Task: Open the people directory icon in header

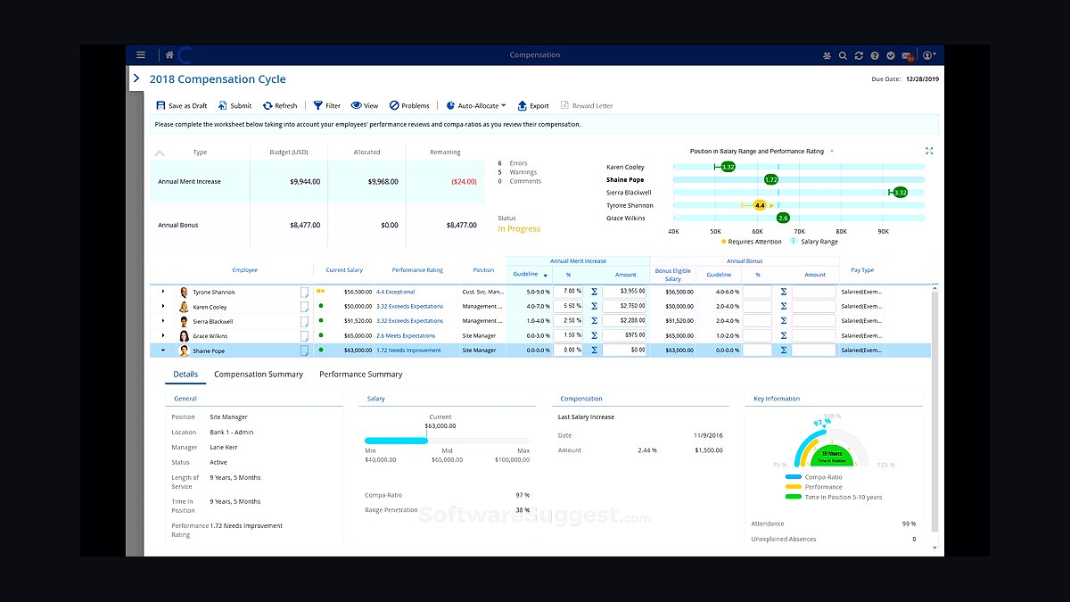Action: 827,55
